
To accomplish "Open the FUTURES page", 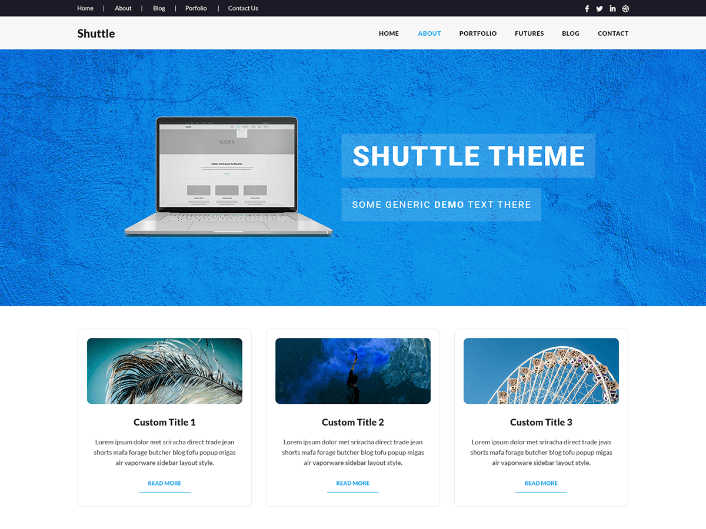I will click(x=529, y=34).
